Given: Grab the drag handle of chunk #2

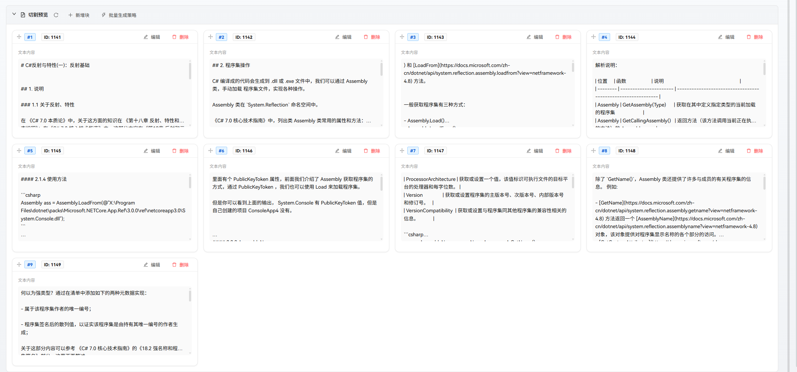Looking at the screenshot, I should (211, 37).
